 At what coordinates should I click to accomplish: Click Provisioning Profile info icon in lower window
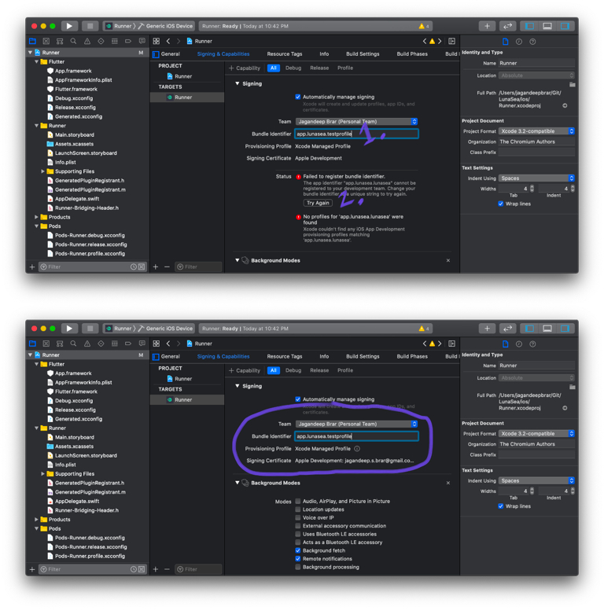click(x=357, y=448)
